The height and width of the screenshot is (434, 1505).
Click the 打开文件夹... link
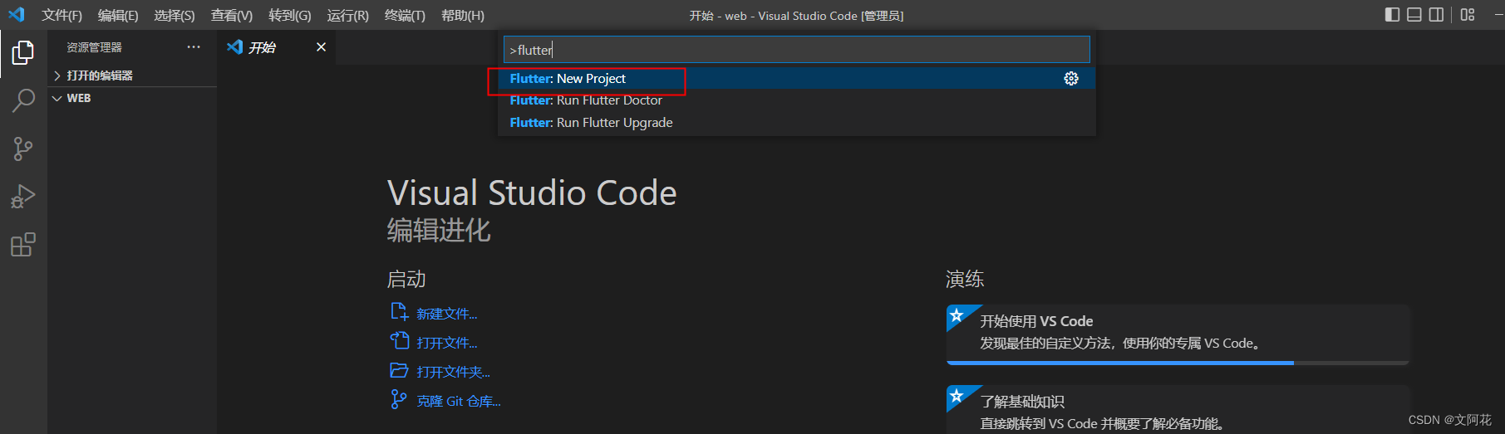pos(454,372)
